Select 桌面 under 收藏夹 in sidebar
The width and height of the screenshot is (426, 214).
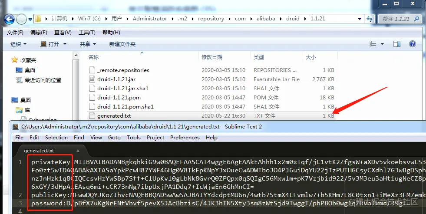(26, 70)
